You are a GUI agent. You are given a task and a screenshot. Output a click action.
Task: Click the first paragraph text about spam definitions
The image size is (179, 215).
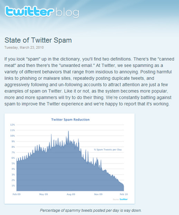(89, 81)
